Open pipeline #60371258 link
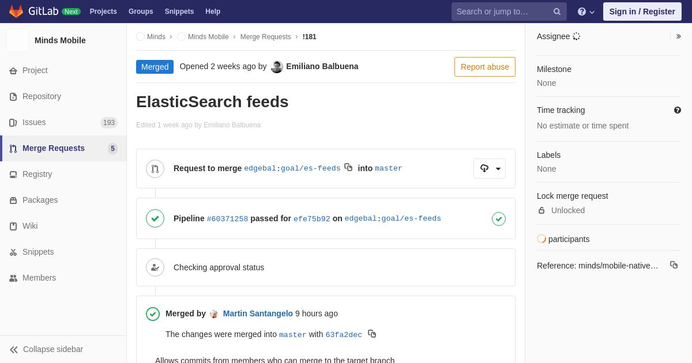 coord(227,219)
